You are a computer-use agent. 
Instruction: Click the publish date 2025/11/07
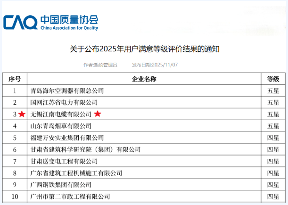point(155,65)
